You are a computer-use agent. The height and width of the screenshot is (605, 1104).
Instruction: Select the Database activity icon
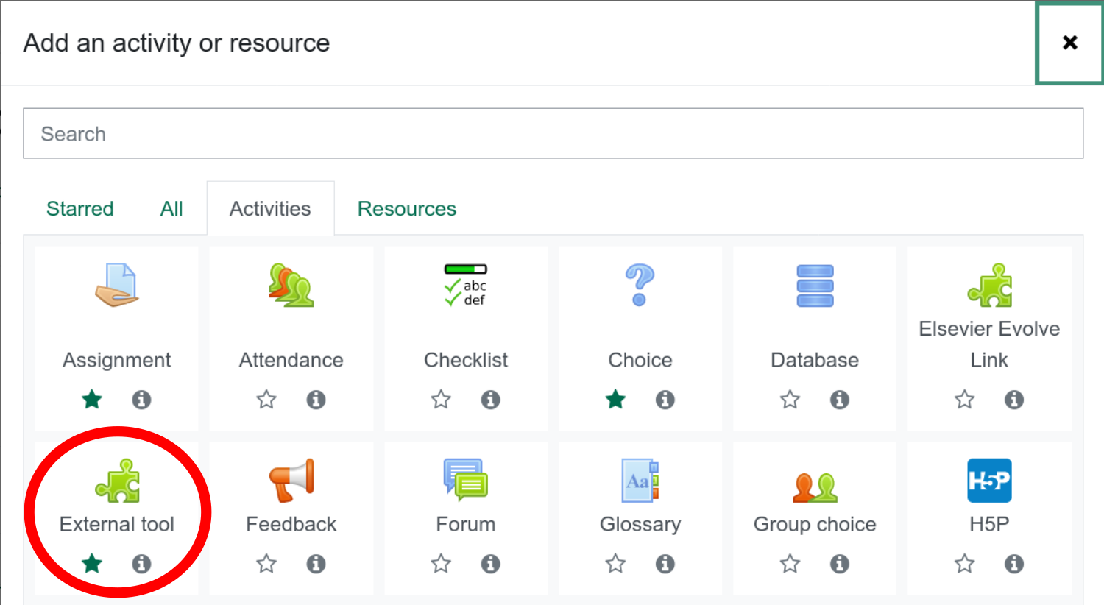click(x=815, y=285)
